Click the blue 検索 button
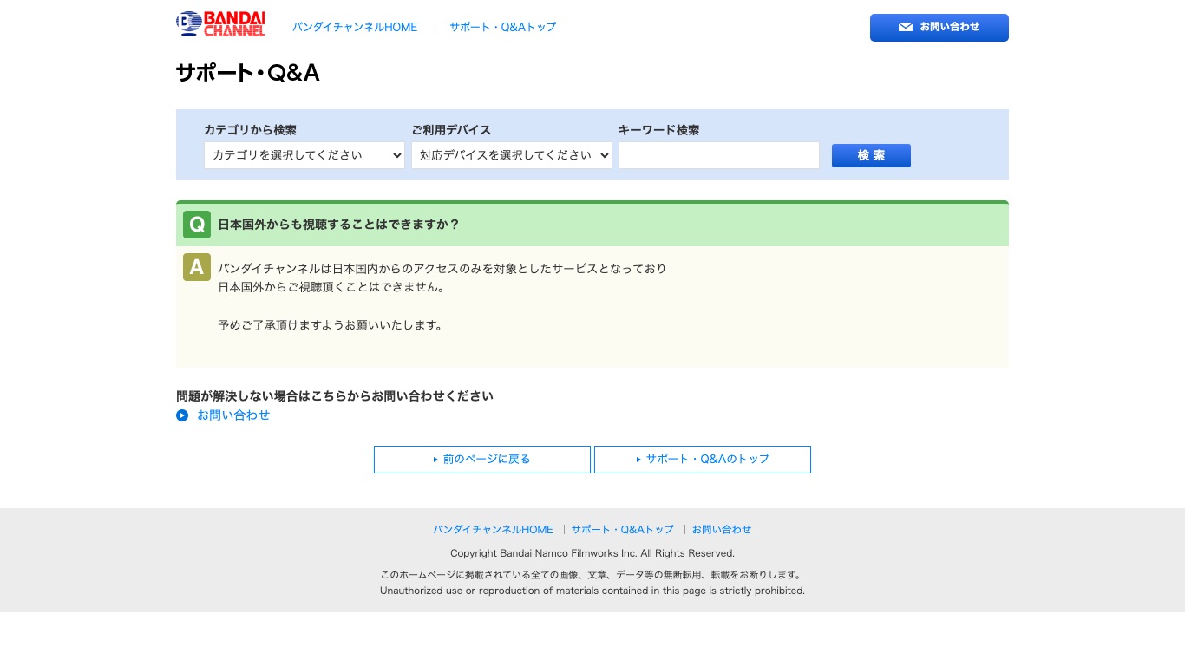The height and width of the screenshot is (666, 1185). (x=871, y=155)
